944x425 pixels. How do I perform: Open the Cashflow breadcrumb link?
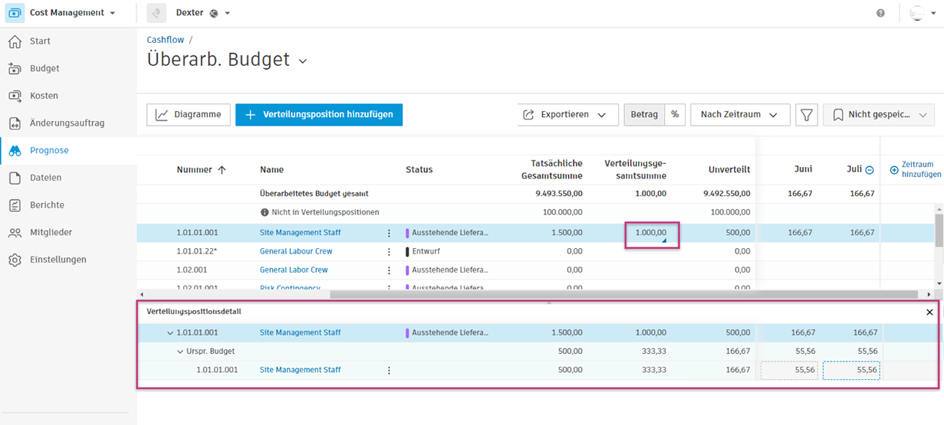pyautogui.click(x=166, y=40)
